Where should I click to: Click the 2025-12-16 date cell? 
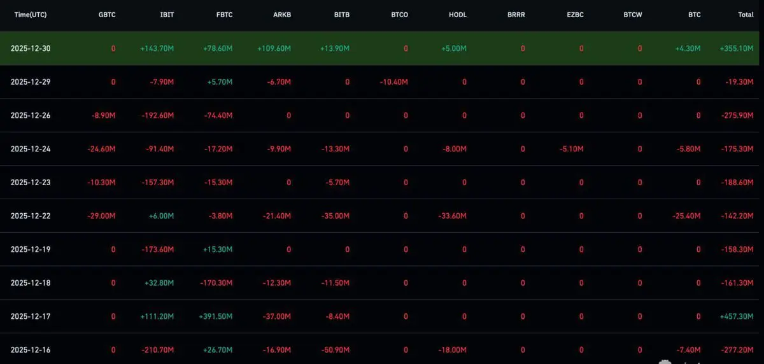pyautogui.click(x=31, y=350)
